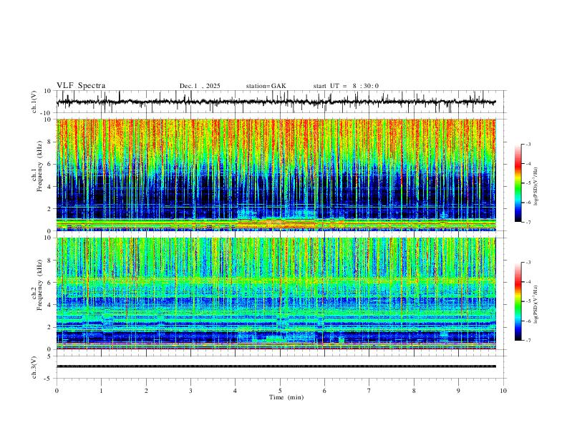Click the "-4" label on ch.2 color scale
The image size is (567, 438).
pyautogui.click(x=528, y=282)
